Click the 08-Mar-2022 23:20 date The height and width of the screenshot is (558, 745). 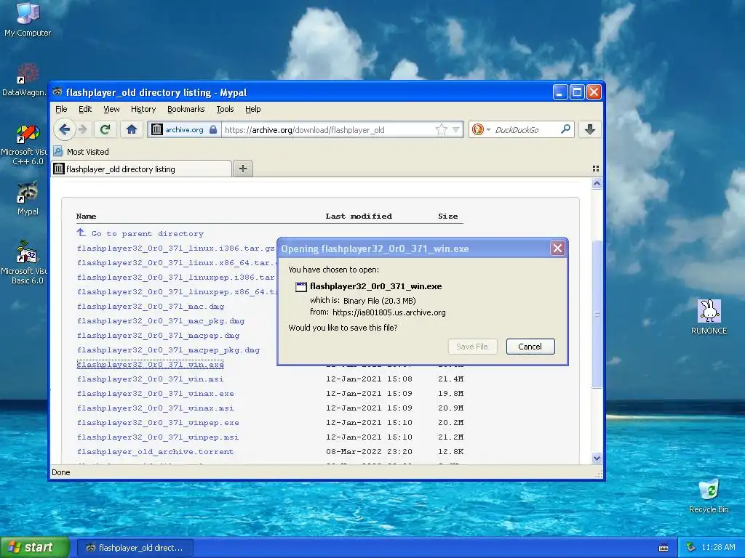point(369,452)
